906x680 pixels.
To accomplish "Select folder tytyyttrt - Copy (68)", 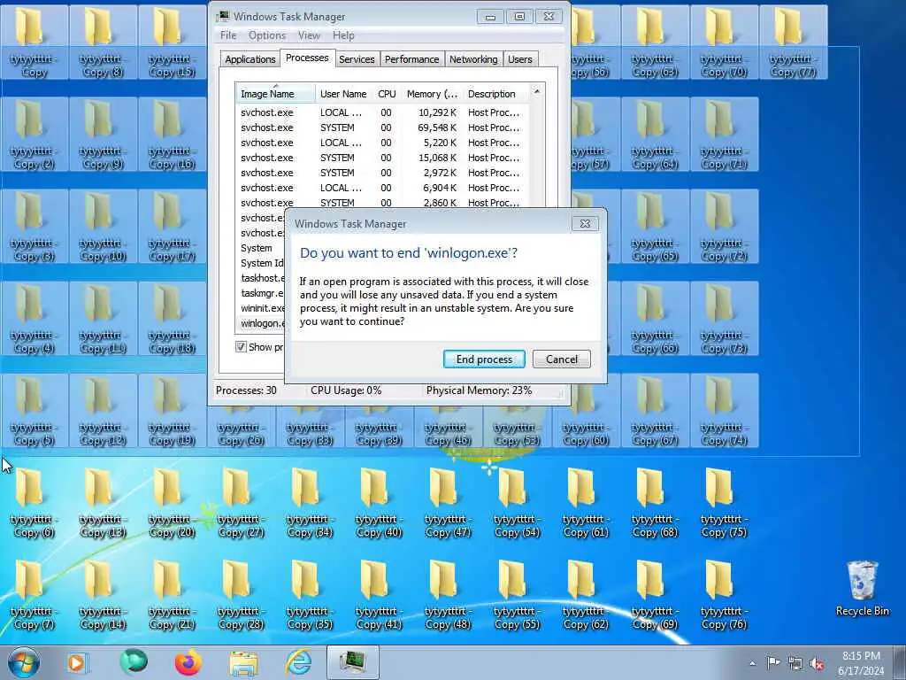I will [x=655, y=504].
